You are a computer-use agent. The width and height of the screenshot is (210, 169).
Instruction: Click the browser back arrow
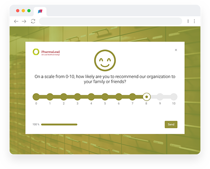point(16,21)
